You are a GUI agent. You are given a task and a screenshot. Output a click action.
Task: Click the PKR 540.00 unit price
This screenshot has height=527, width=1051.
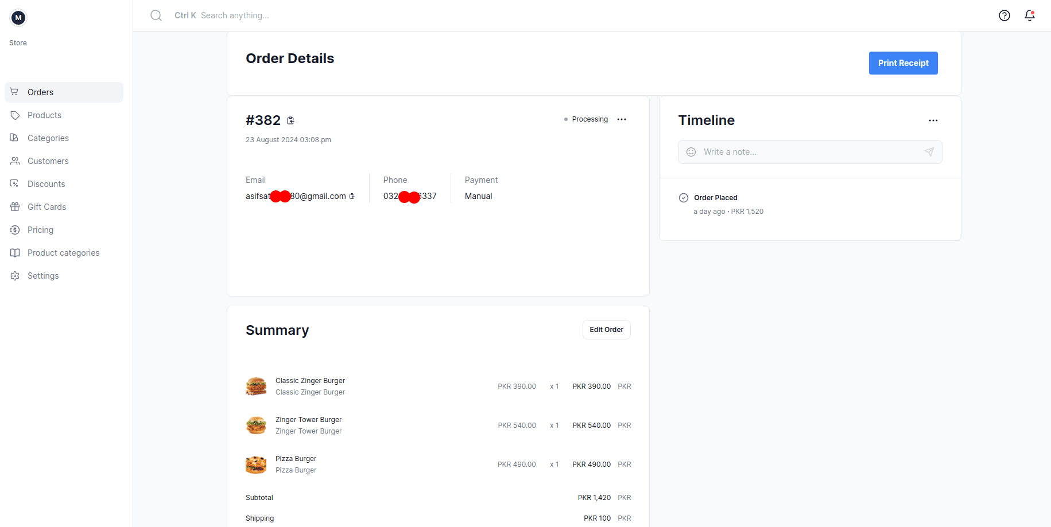[x=517, y=425]
